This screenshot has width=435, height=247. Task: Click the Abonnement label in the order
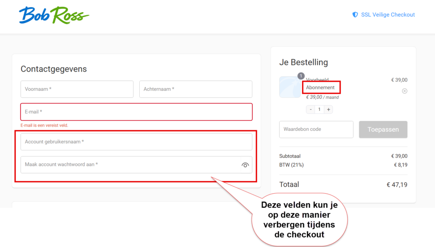tap(320, 88)
